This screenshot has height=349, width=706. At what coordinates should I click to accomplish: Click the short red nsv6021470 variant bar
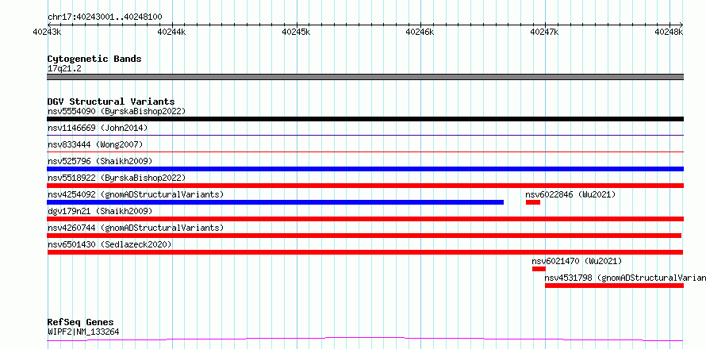coord(539,269)
